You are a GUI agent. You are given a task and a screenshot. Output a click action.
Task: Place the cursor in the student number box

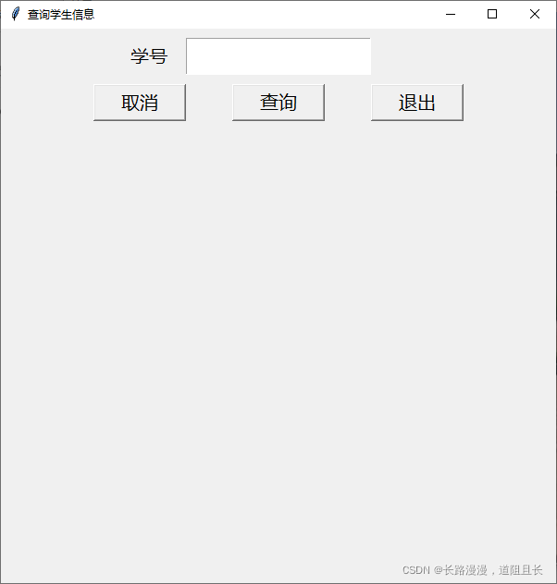pyautogui.click(x=278, y=56)
